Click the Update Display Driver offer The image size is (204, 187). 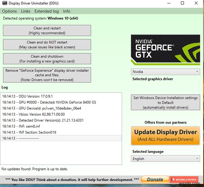coord(165,136)
